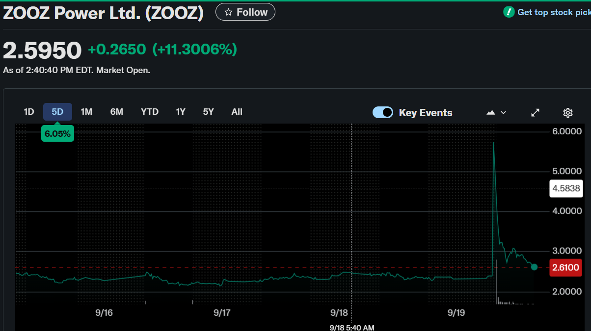This screenshot has width=591, height=331.
Task: Expand the chart to full screen
Action: point(536,112)
